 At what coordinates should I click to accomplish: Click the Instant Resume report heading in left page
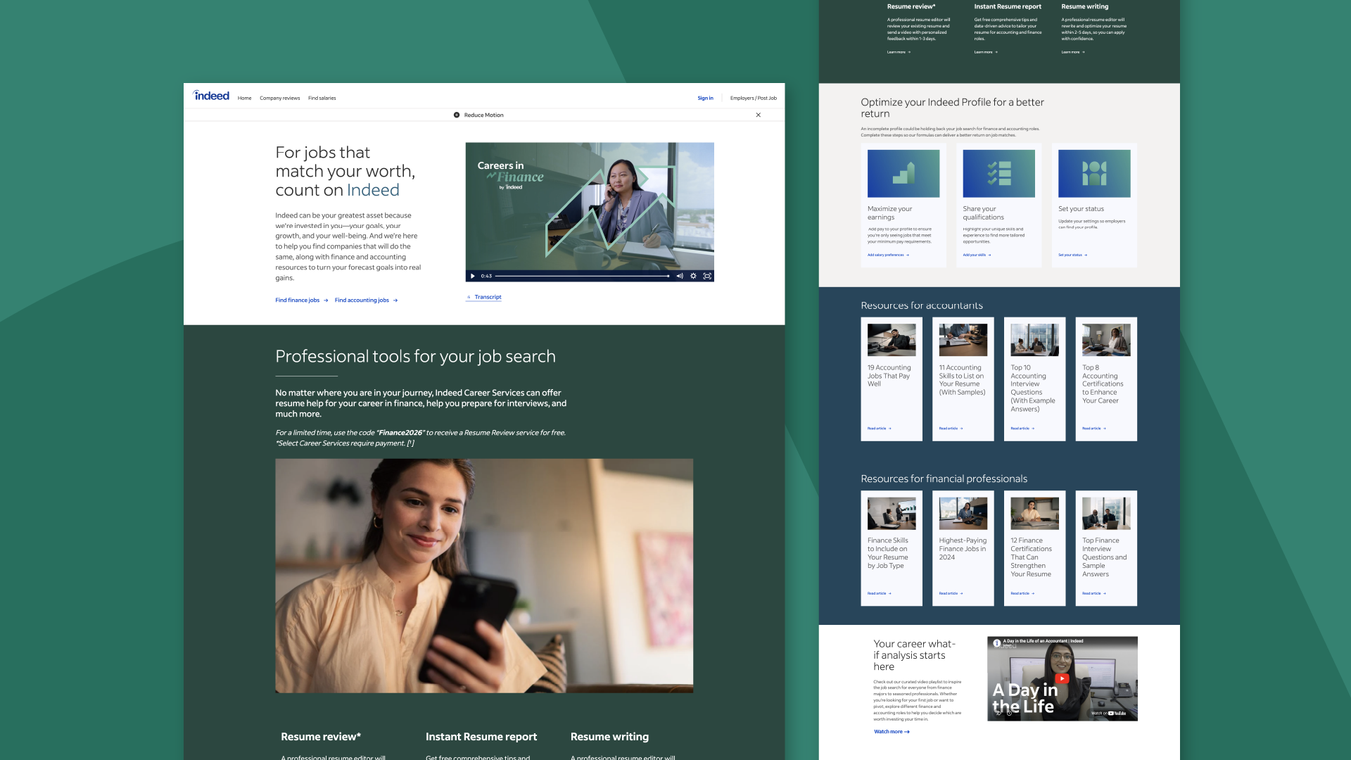pos(481,737)
